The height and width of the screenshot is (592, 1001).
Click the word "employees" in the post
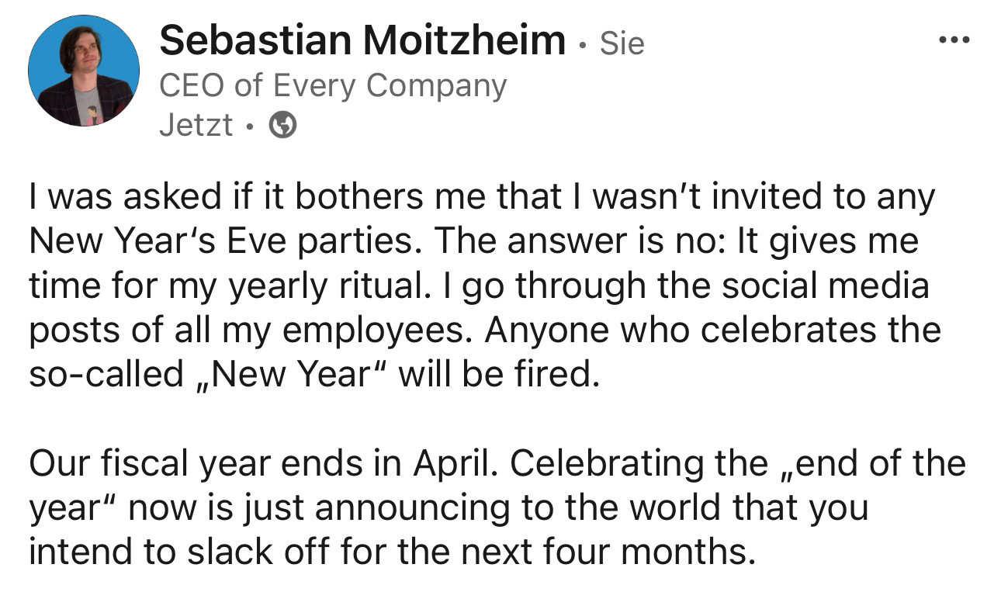coord(379,331)
